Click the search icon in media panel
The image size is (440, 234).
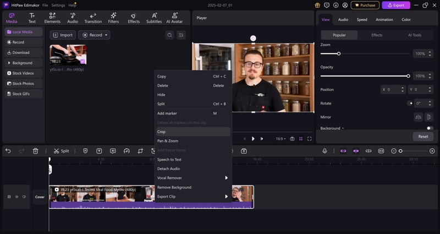coord(169,35)
